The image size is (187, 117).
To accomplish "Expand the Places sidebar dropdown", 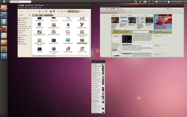I will 21,15.
